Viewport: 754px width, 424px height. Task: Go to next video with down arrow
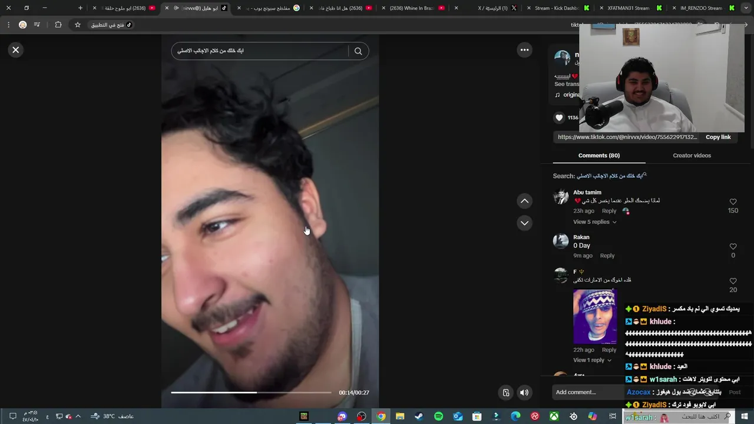pyautogui.click(x=524, y=223)
